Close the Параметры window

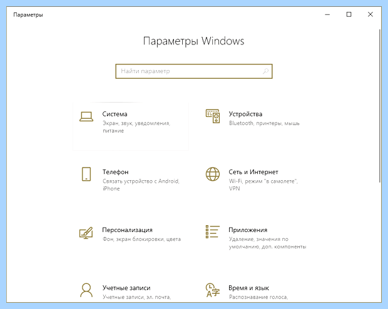pyautogui.click(x=370, y=14)
